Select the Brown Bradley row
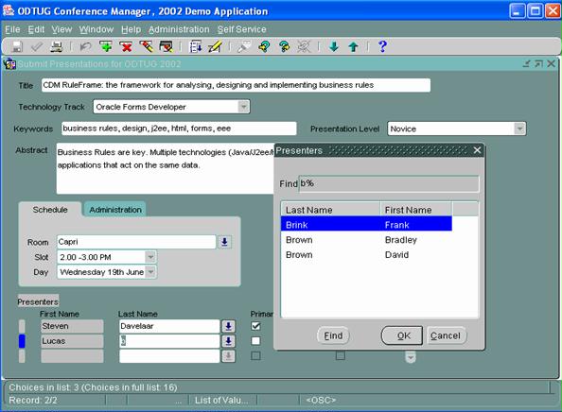562x412 pixels. [x=366, y=240]
